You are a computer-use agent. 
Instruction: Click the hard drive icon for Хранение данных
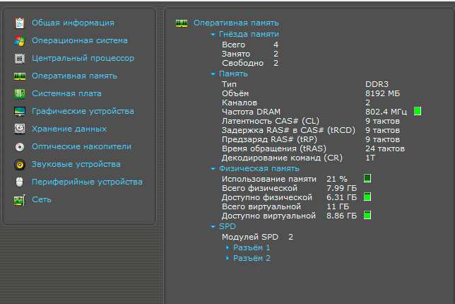20,129
